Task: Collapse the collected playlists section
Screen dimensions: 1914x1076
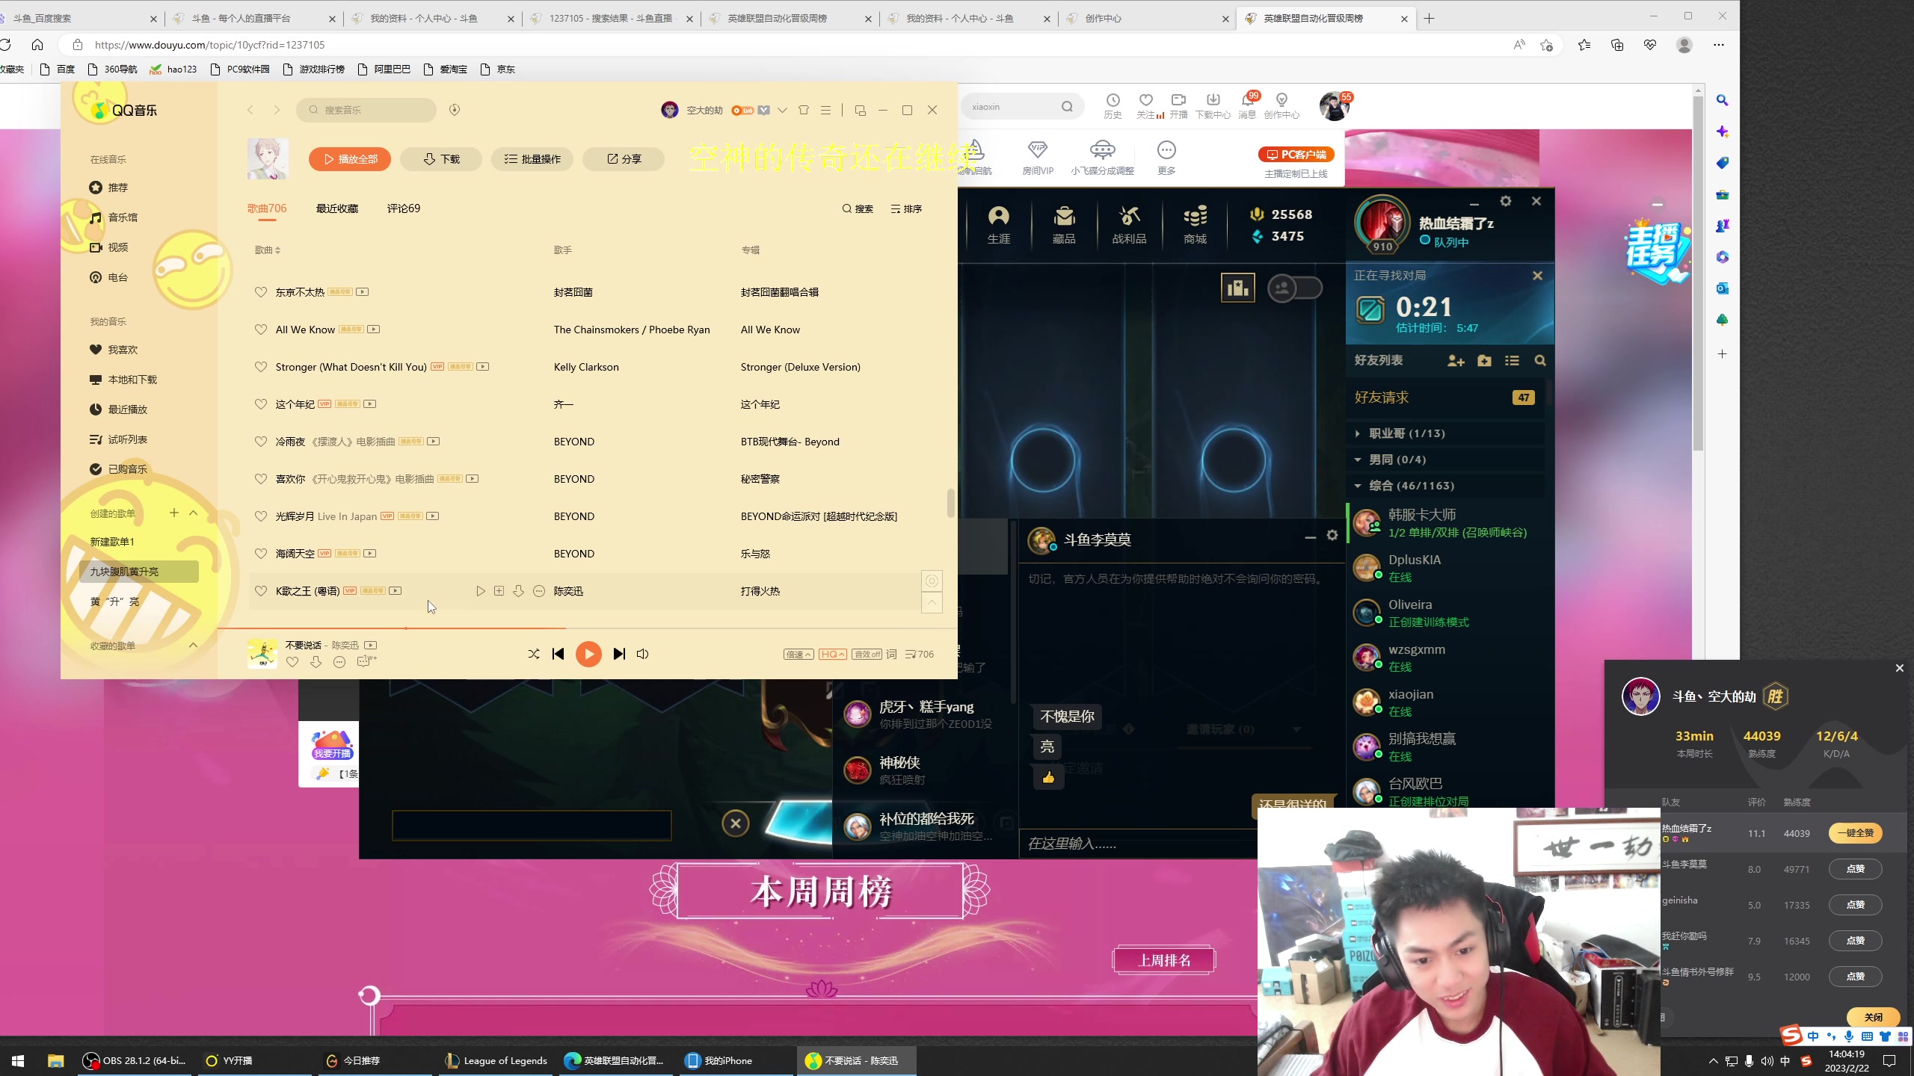Action: pyautogui.click(x=194, y=645)
